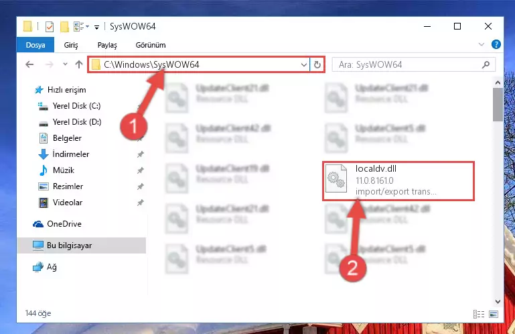The width and height of the screenshot is (515, 334).
Task: Go up one folder level arrow
Action: (79, 64)
